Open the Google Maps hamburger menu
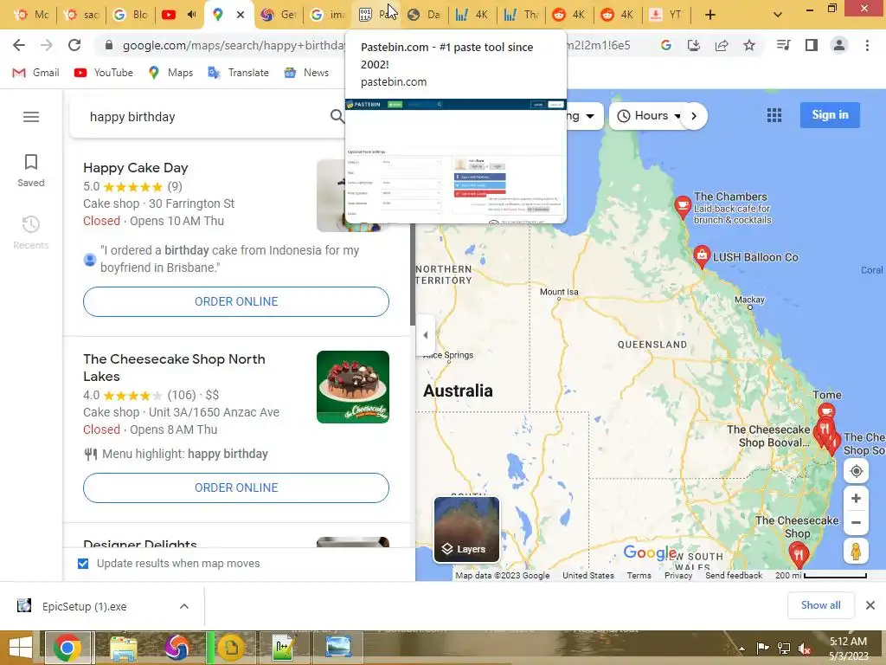 click(x=31, y=117)
